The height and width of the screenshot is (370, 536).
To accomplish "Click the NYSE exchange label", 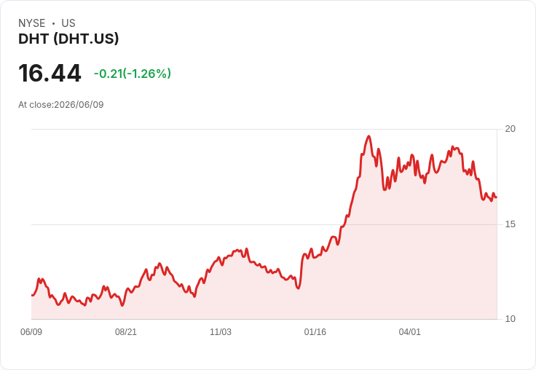I will pyautogui.click(x=32, y=23).
